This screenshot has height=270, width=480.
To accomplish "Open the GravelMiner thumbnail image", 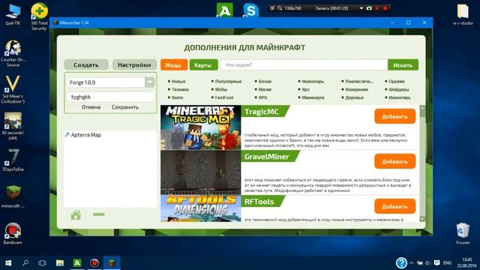I will [201, 172].
